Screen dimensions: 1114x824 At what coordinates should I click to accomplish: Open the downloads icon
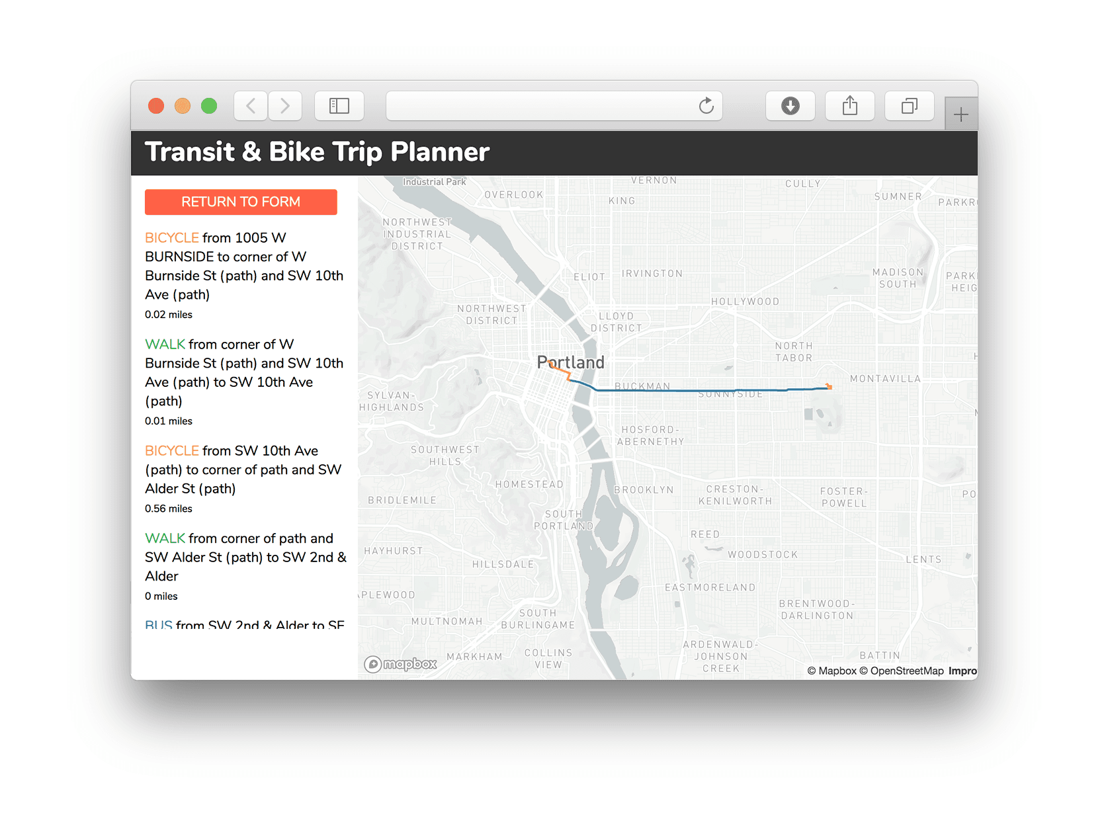[791, 106]
